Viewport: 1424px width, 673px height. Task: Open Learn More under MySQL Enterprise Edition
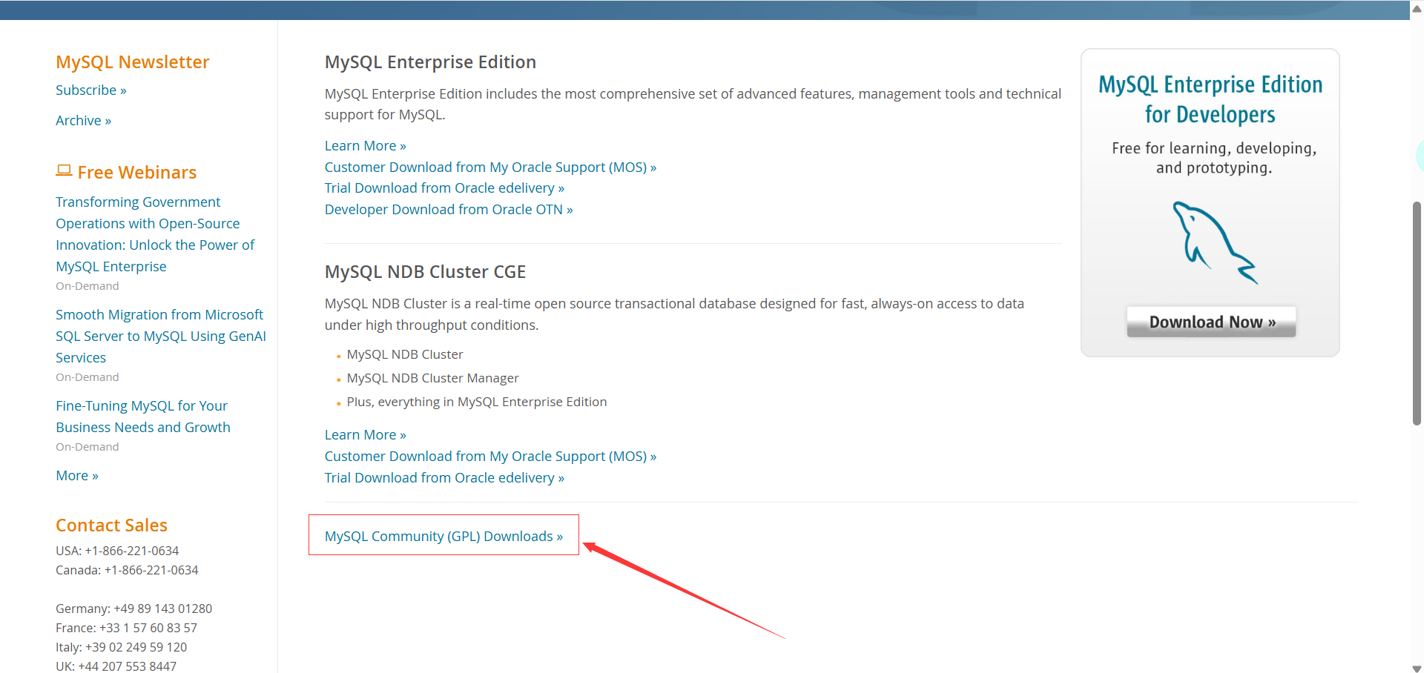(365, 145)
